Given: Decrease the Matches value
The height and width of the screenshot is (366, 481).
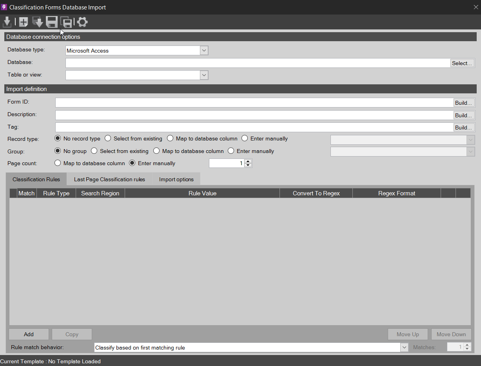Looking at the screenshot, I should (x=467, y=349).
